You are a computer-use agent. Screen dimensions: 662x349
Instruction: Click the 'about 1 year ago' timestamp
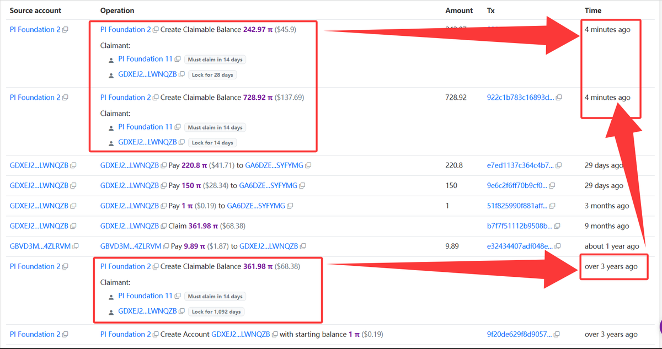[x=612, y=246]
